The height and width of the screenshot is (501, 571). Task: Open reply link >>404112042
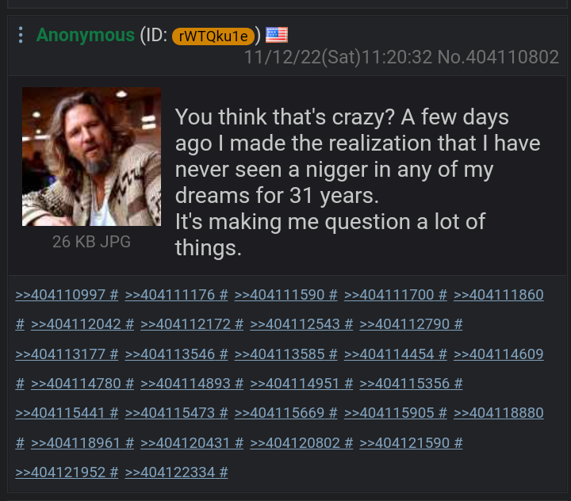click(x=76, y=324)
